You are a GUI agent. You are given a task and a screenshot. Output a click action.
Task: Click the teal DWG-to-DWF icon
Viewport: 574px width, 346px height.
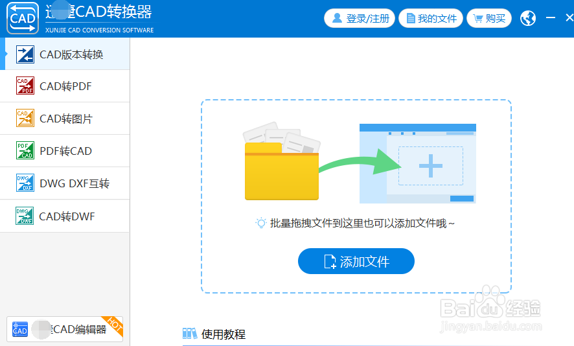point(25,216)
